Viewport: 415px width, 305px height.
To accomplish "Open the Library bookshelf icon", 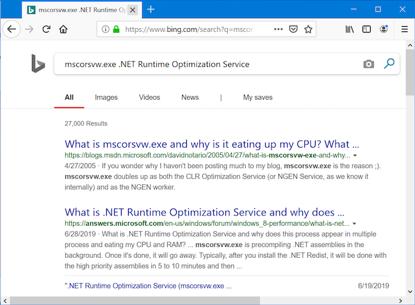I will pyautogui.click(x=350, y=29).
